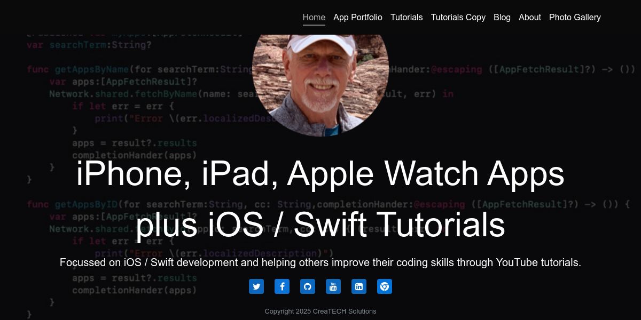
Task: Click the "Focussed on iOS / Swift development" tagline
Action: tap(320, 262)
